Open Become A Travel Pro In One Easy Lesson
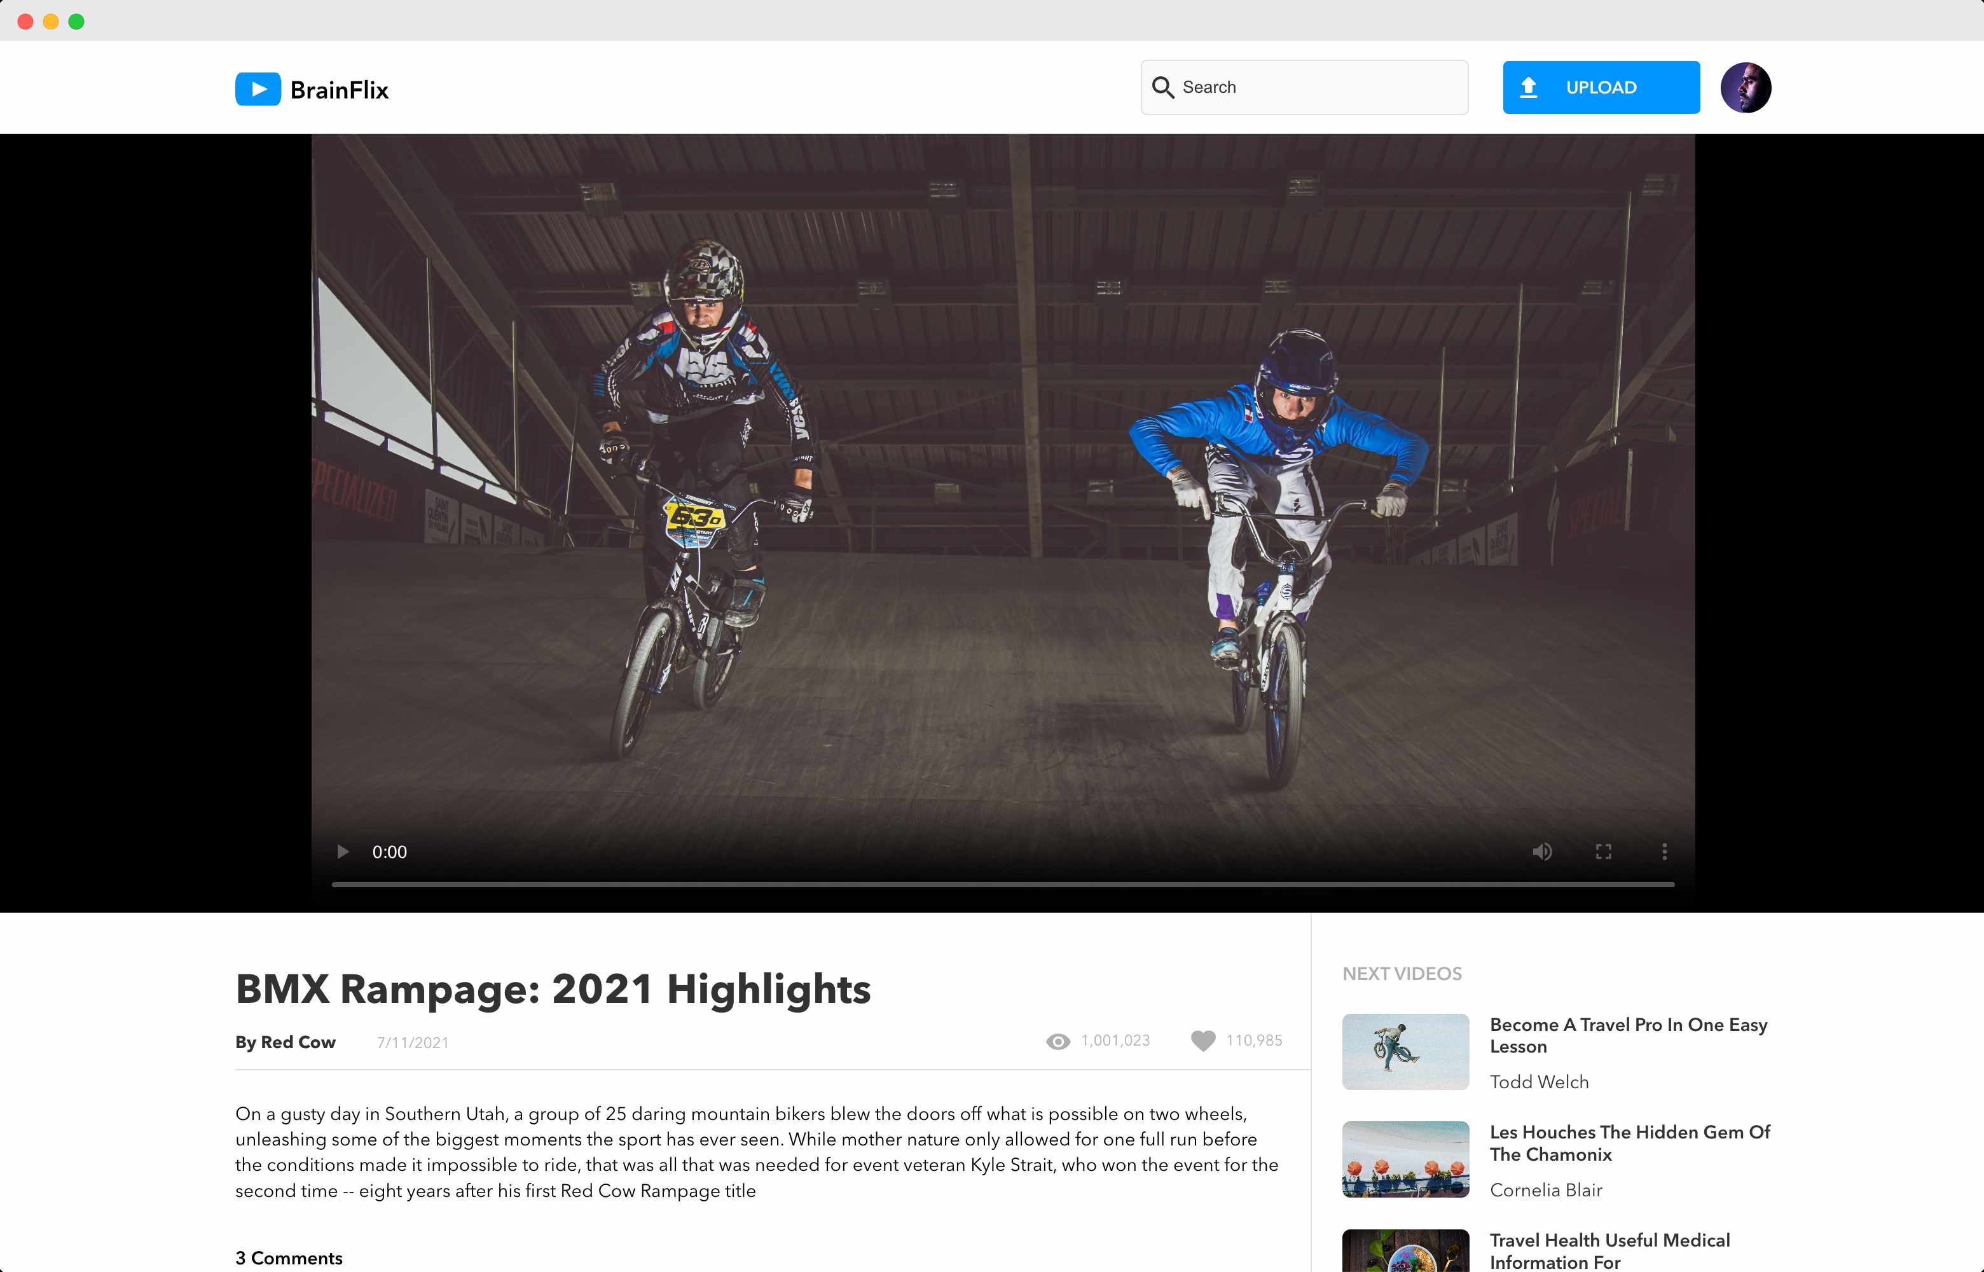 click(x=1628, y=1036)
